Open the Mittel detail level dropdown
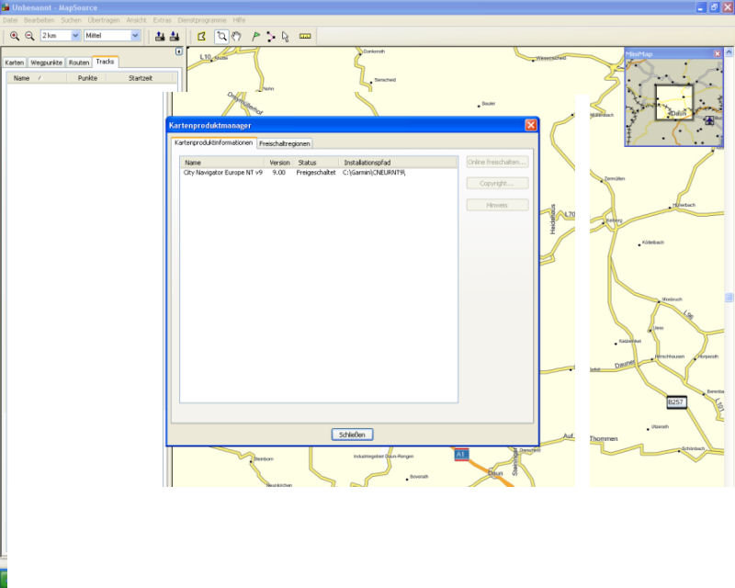Image resolution: width=735 pixels, height=588 pixels. tap(135, 36)
